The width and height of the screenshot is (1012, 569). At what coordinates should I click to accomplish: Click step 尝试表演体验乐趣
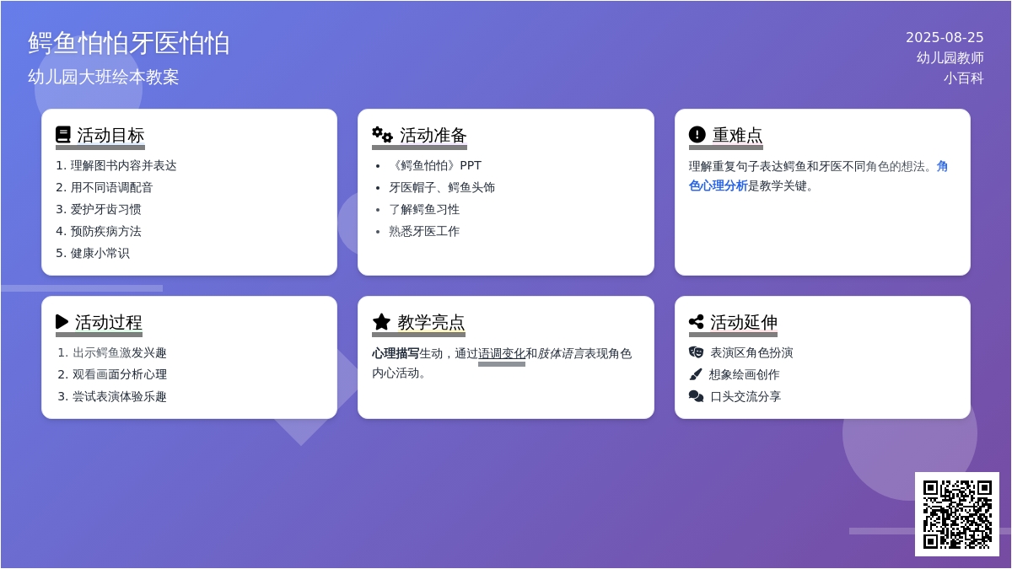tap(120, 396)
